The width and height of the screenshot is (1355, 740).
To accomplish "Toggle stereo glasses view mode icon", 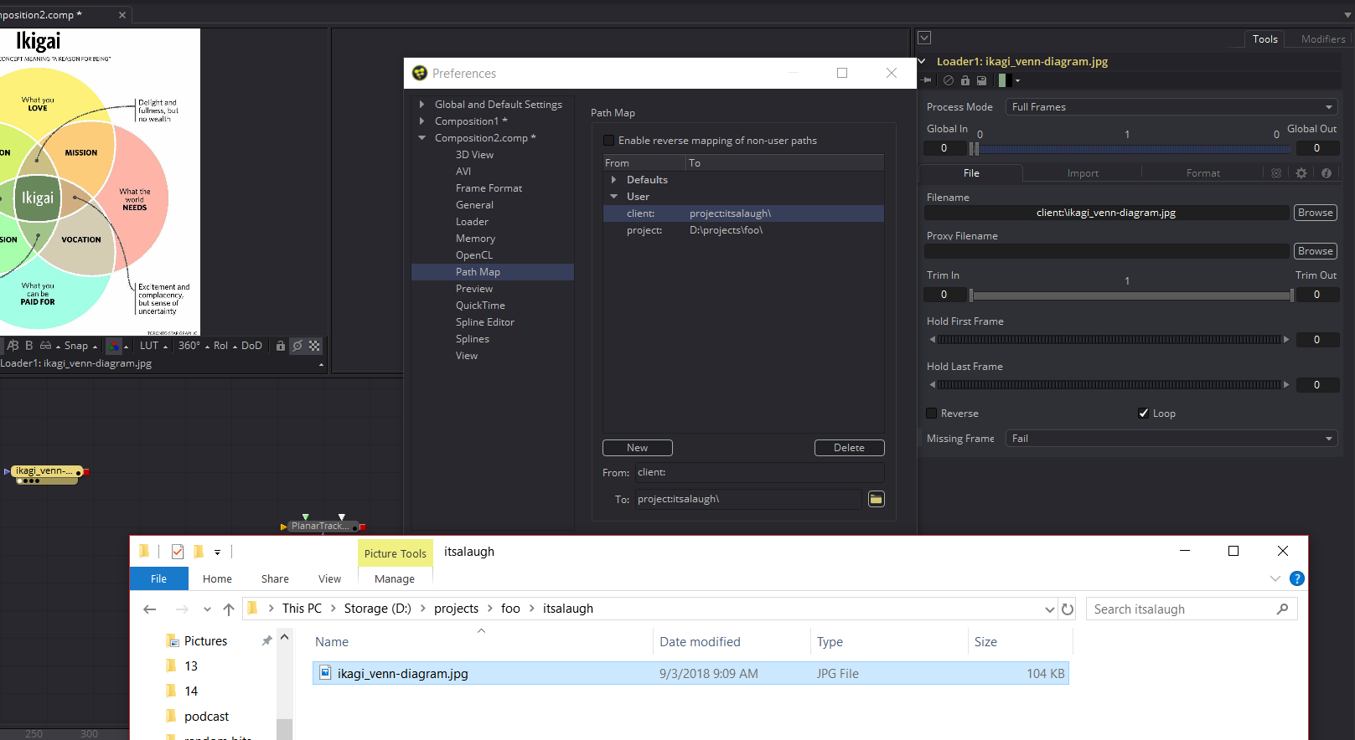I will [46, 346].
